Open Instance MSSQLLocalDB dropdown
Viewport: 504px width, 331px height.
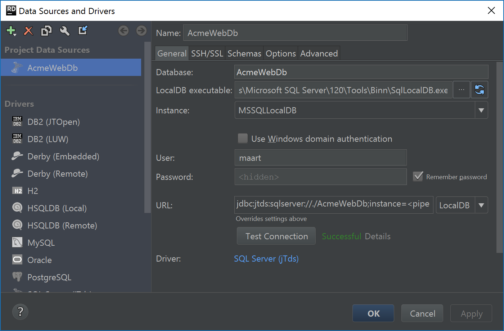point(481,110)
